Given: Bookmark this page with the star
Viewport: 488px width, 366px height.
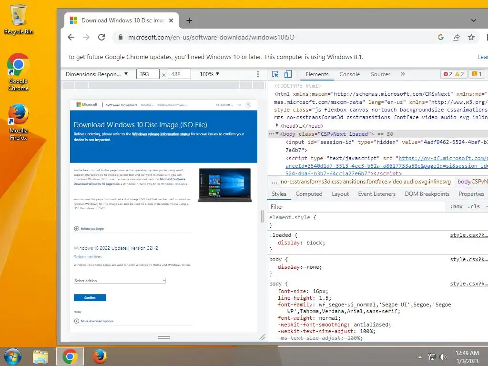Looking at the screenshot, I should tap(471, 37).
